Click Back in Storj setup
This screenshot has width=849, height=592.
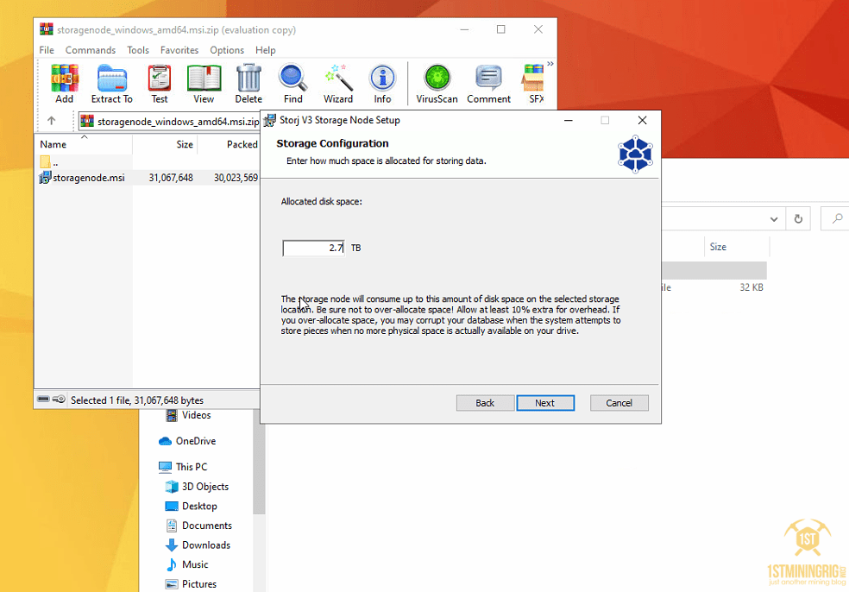point(485,403)
